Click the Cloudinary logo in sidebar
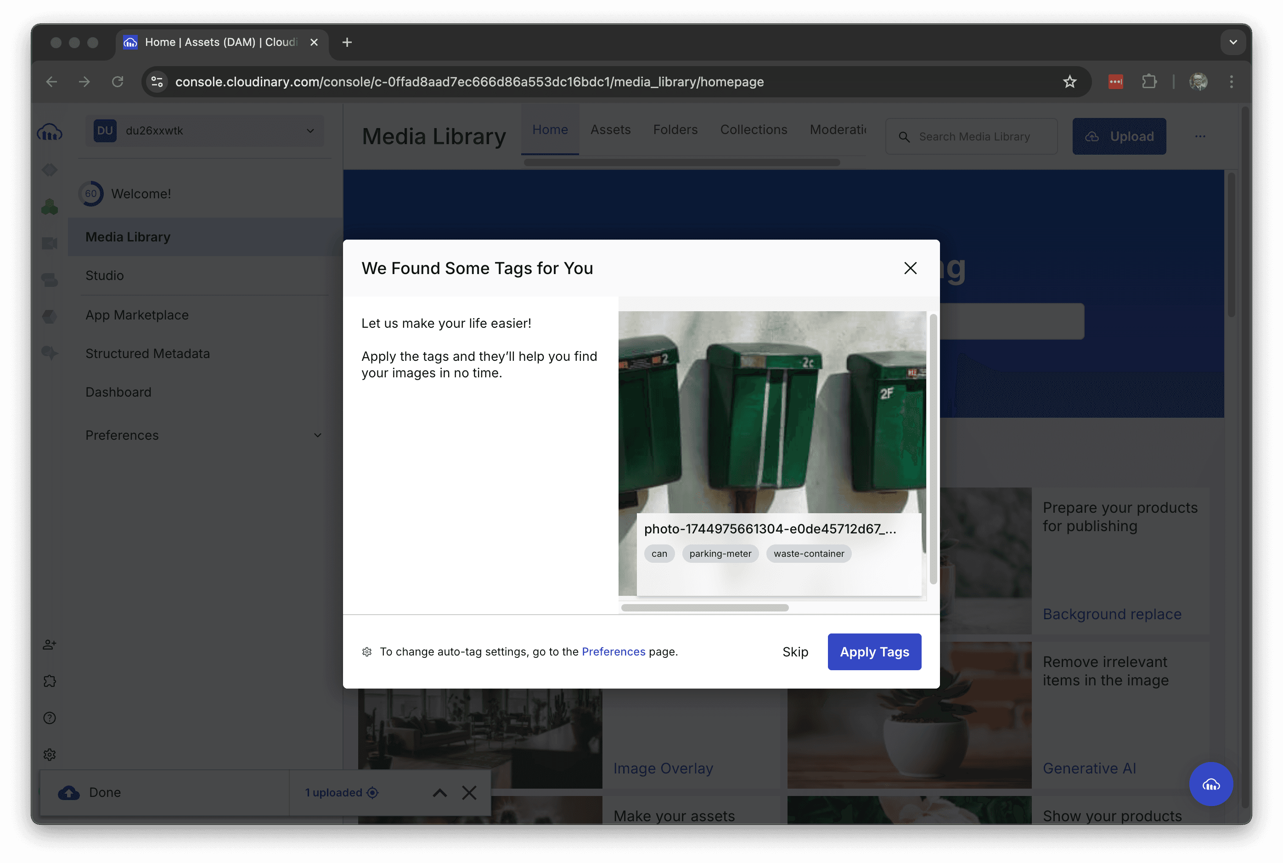 pyautogui.click(x=50, y=133)
